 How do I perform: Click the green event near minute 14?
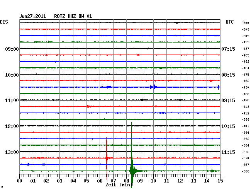pyautogui.click(x=212, y=171)
